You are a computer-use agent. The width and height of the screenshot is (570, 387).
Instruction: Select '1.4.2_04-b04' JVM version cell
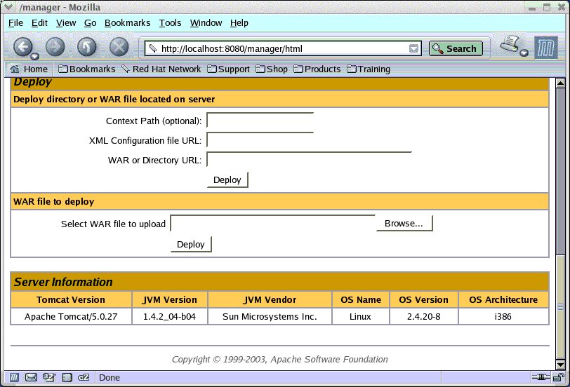tap(169, 317)
